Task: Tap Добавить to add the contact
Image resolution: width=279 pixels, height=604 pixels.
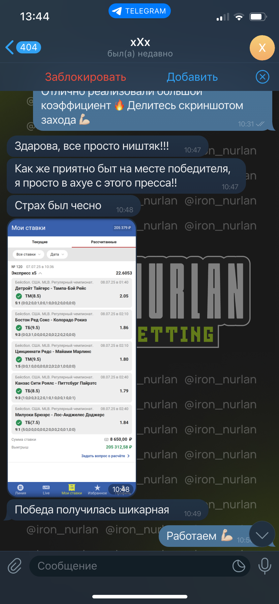Action: [192, 77]
